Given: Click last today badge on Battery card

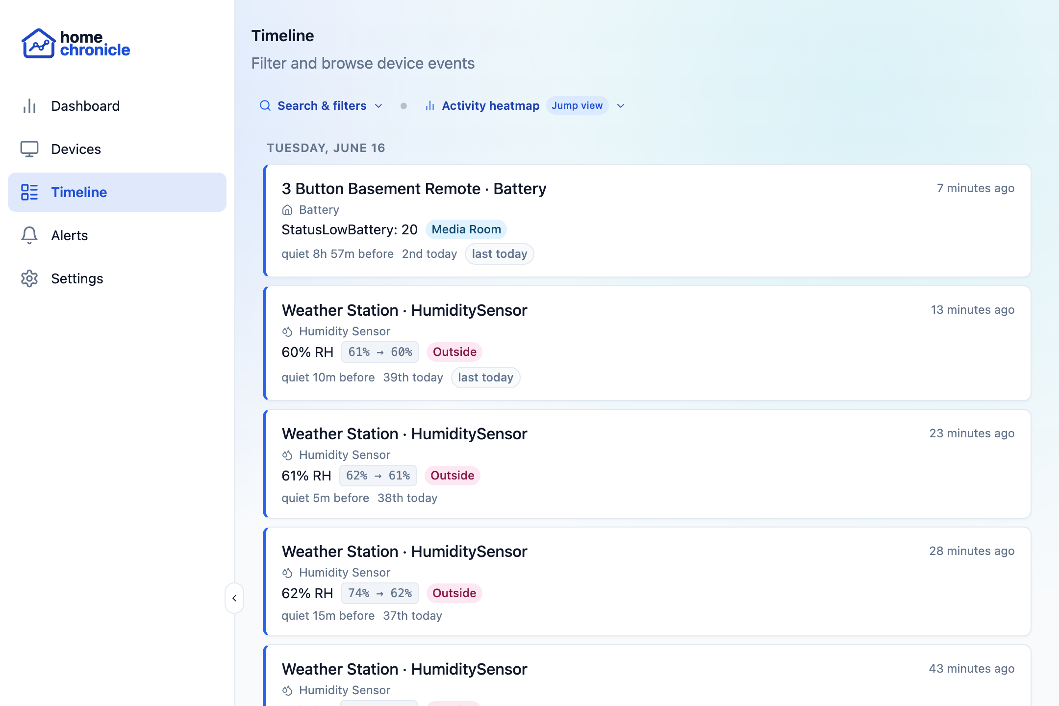Looking at the screenshot, I should pos(500,254).
